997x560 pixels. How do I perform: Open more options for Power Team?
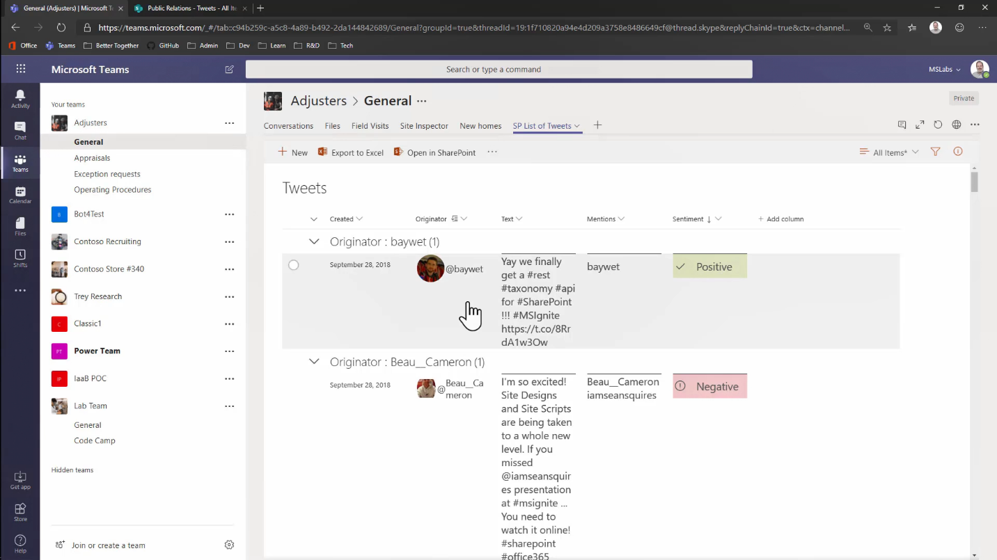[229, 351]
